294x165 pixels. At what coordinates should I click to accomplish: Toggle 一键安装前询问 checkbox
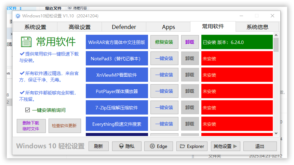28,110
